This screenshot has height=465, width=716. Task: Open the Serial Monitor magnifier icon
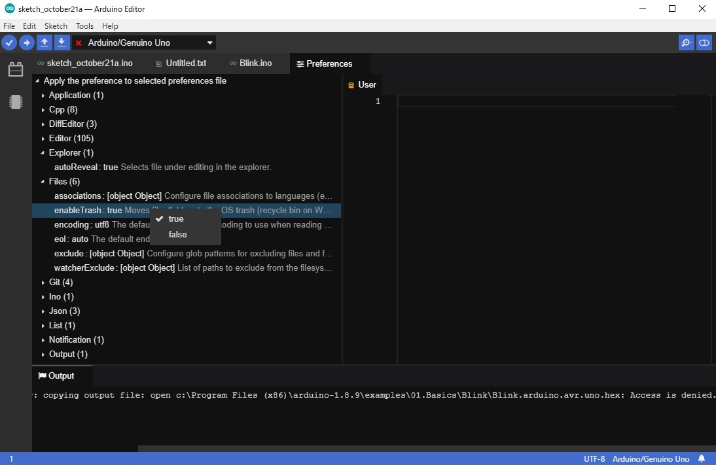tap(687, 43)
